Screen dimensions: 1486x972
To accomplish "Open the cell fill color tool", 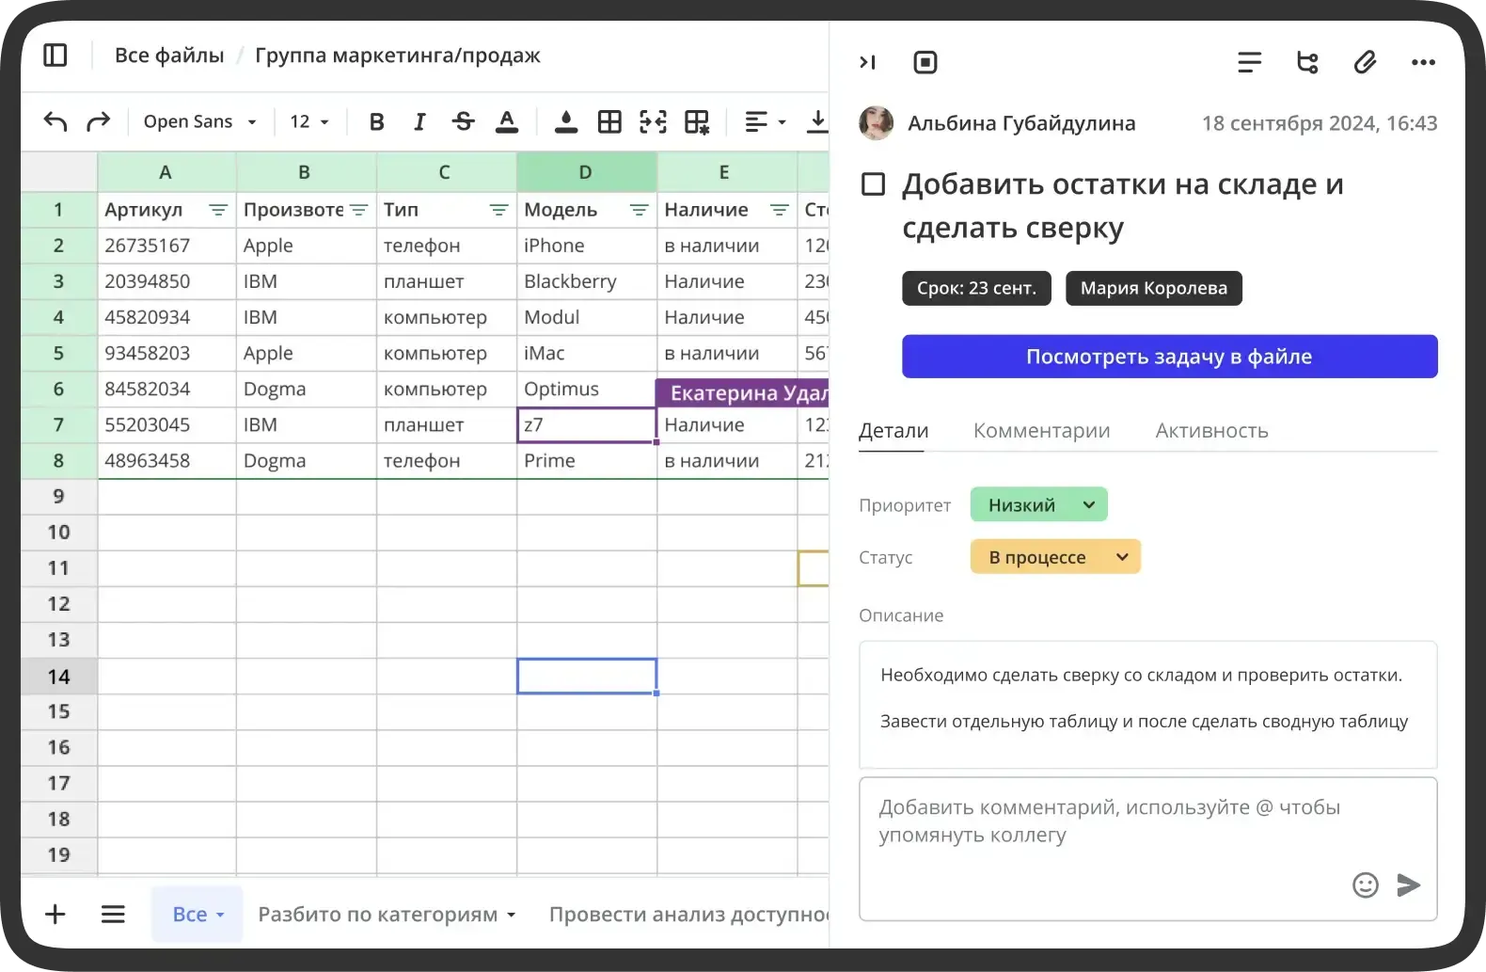I will point(566,121).
